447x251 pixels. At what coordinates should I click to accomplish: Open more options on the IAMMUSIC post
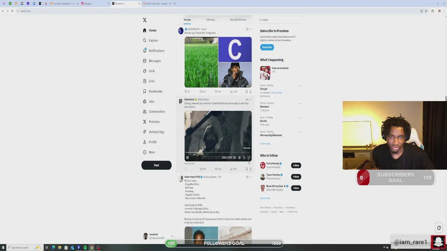click(x=250, y=29)
